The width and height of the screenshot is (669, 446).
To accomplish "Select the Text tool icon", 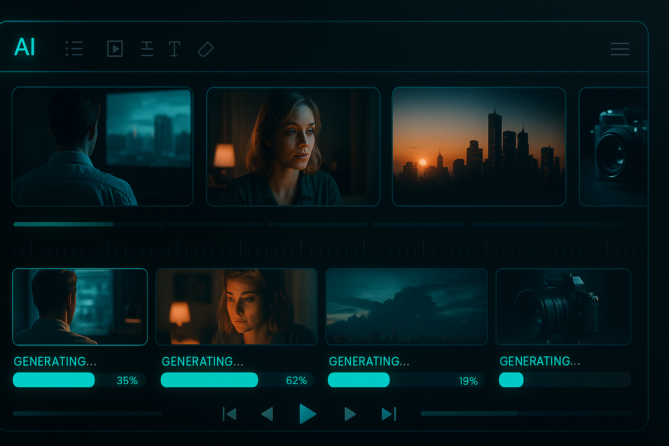I will [175, 49].
